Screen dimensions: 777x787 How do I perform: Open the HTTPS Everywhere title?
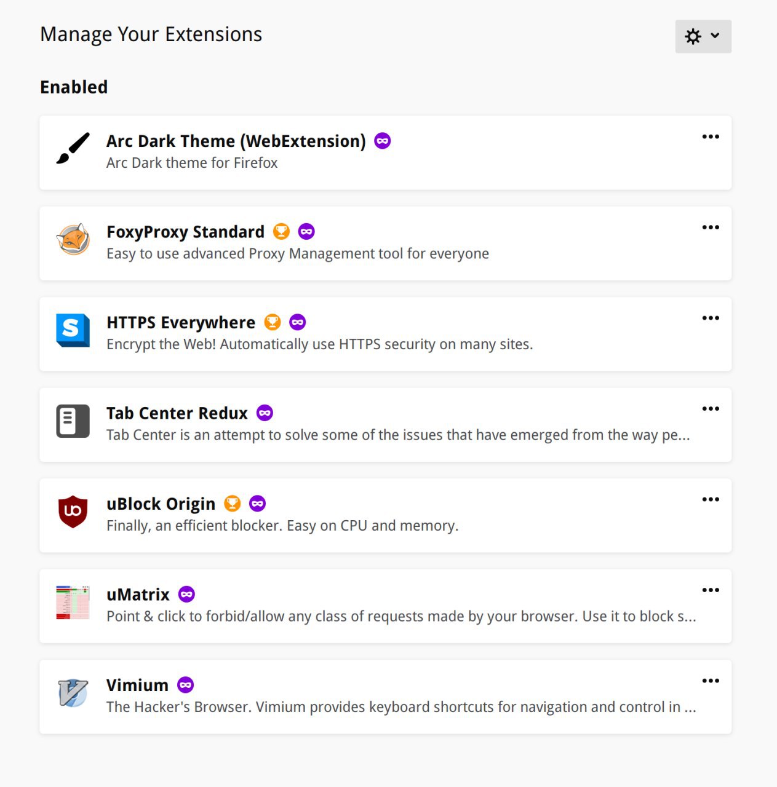click(181, 322)
